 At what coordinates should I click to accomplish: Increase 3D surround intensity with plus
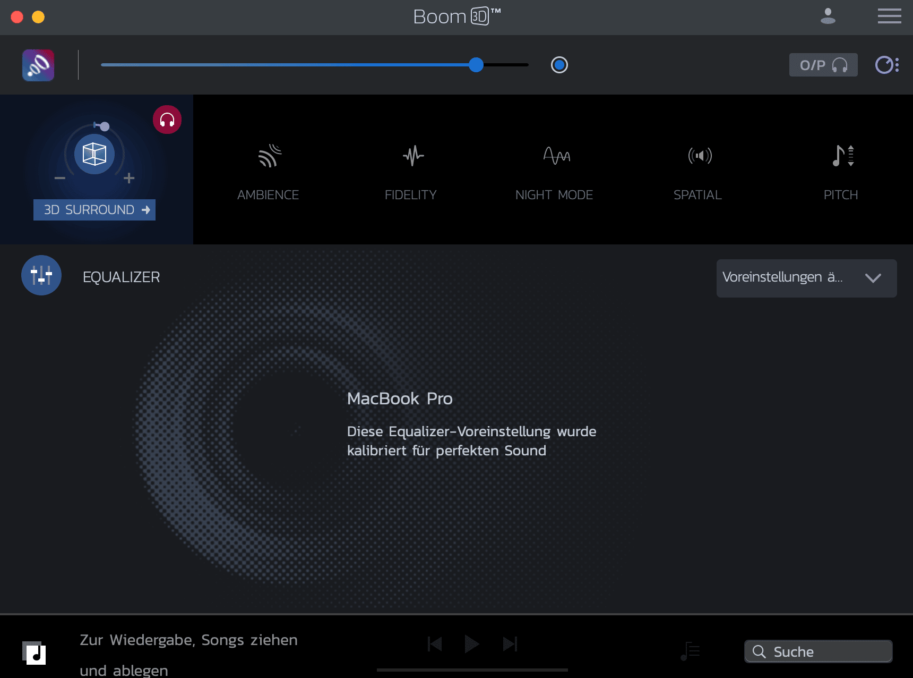click(129, 178)
